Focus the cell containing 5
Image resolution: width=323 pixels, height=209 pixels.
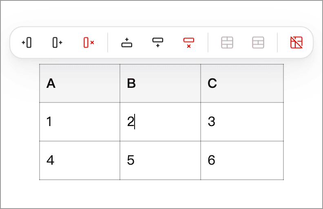click(x=160, y=160)
